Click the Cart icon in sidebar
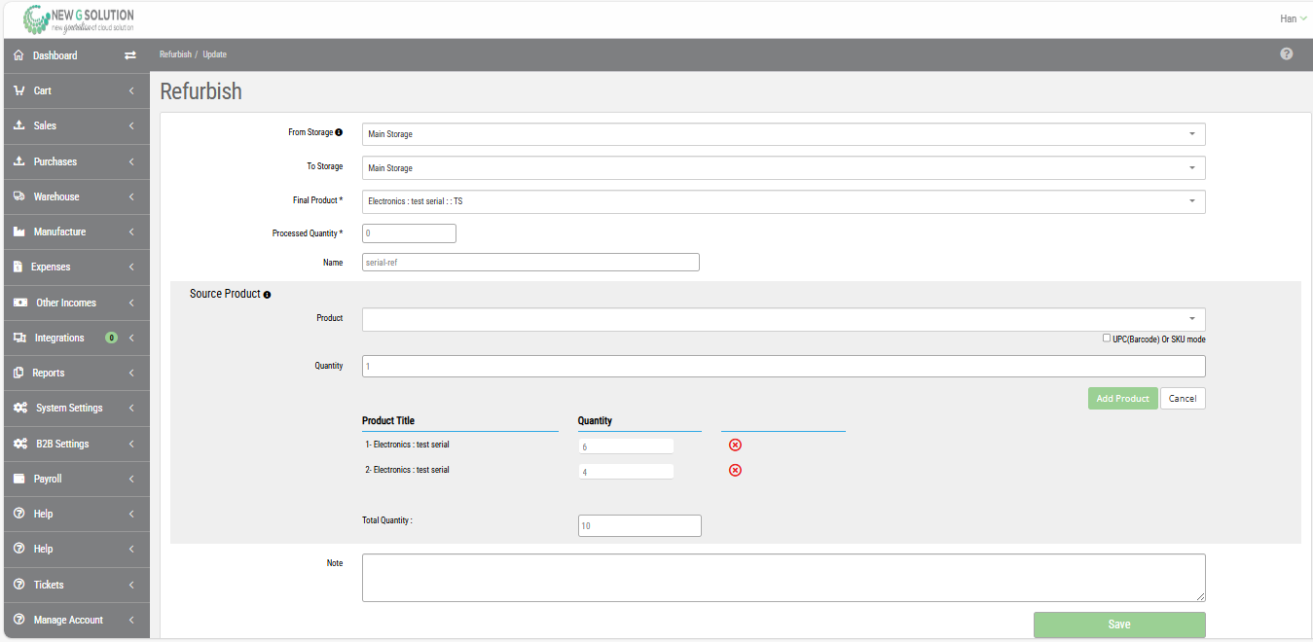This screenshot has width=1313, height=642. click(18, 90)
